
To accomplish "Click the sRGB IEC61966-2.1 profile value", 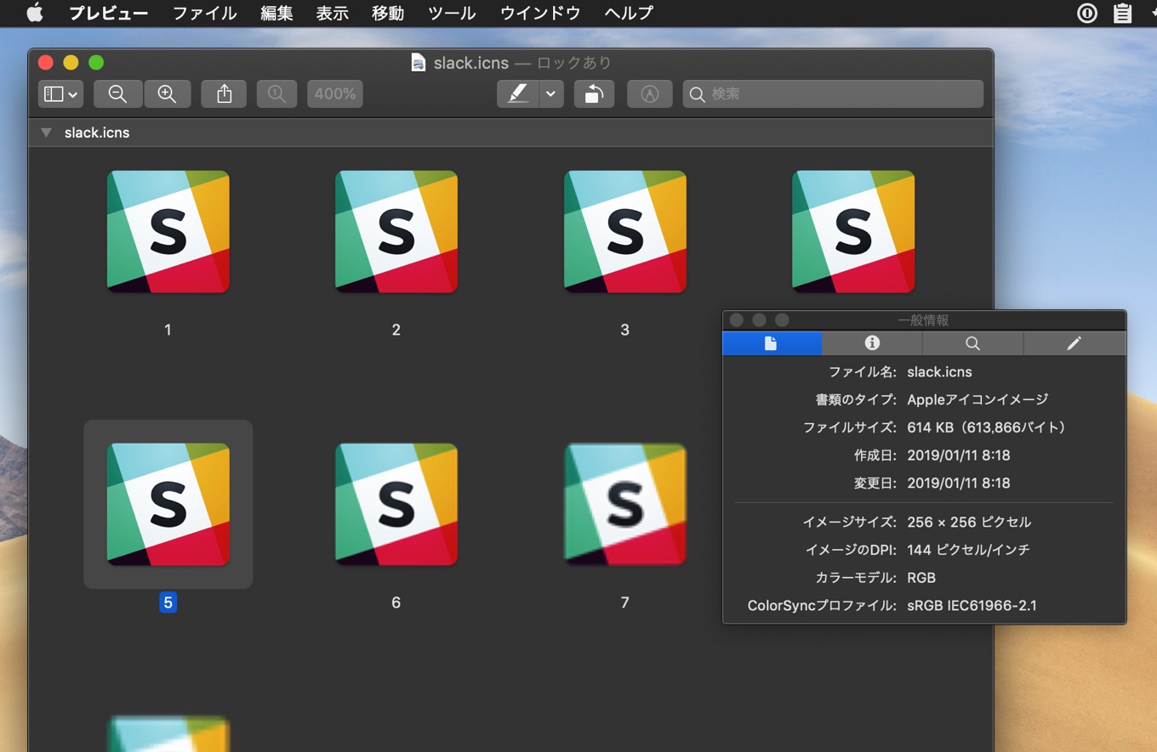I will point(972,606).
